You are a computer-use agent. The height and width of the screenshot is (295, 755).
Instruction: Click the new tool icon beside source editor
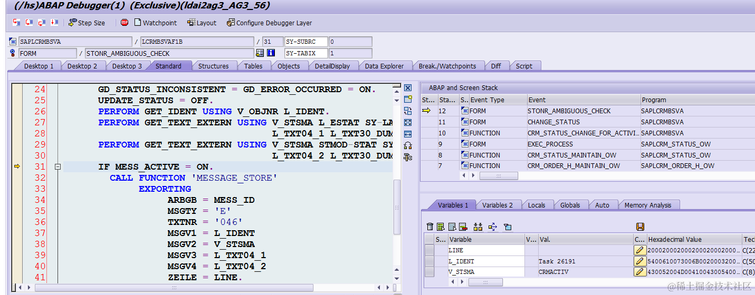point(407,100)
